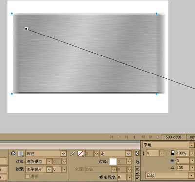Screen dimensions: 195x182
Task: Open the fill texture amount slider arrow
Action: pos(64,170)
